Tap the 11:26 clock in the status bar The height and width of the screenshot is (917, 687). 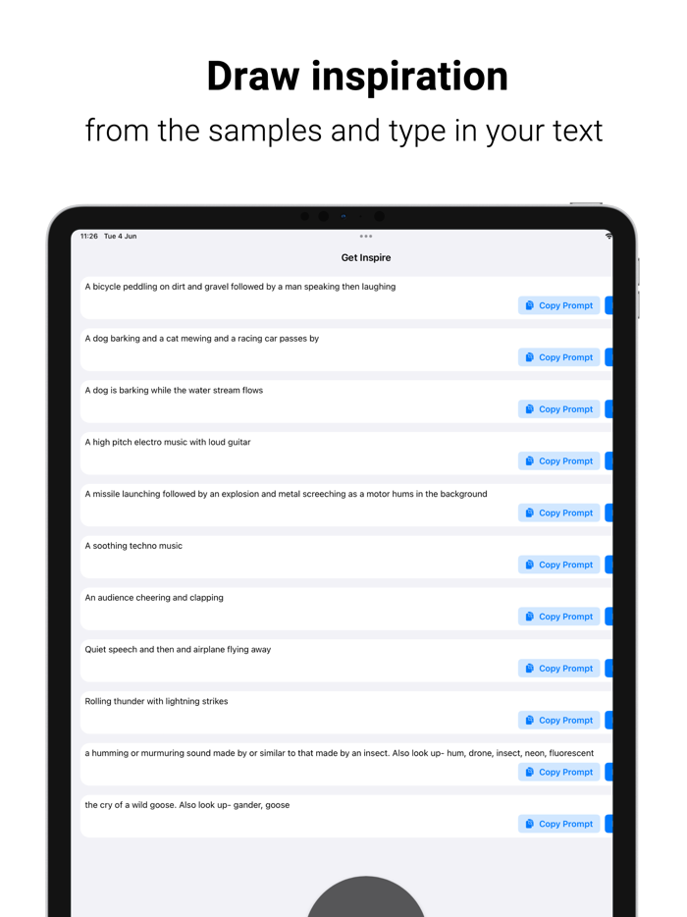point(87,236)
